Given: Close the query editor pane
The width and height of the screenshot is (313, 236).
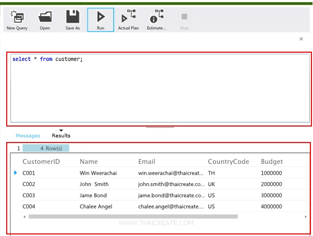Looking at the screenshot, I should pyautogui.click(x=301, y=39).
